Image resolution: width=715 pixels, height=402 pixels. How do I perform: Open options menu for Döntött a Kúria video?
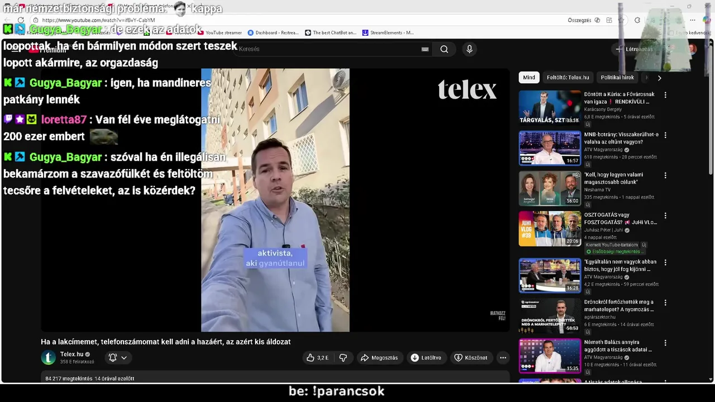pos(665,95)
